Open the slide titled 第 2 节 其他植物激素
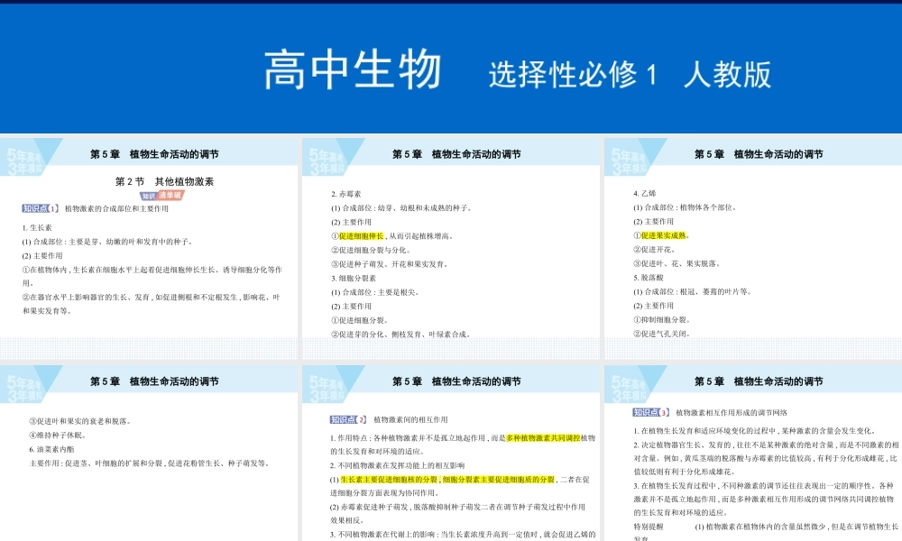This screenshot has height=541, width=902. click(x=149, y=248)
